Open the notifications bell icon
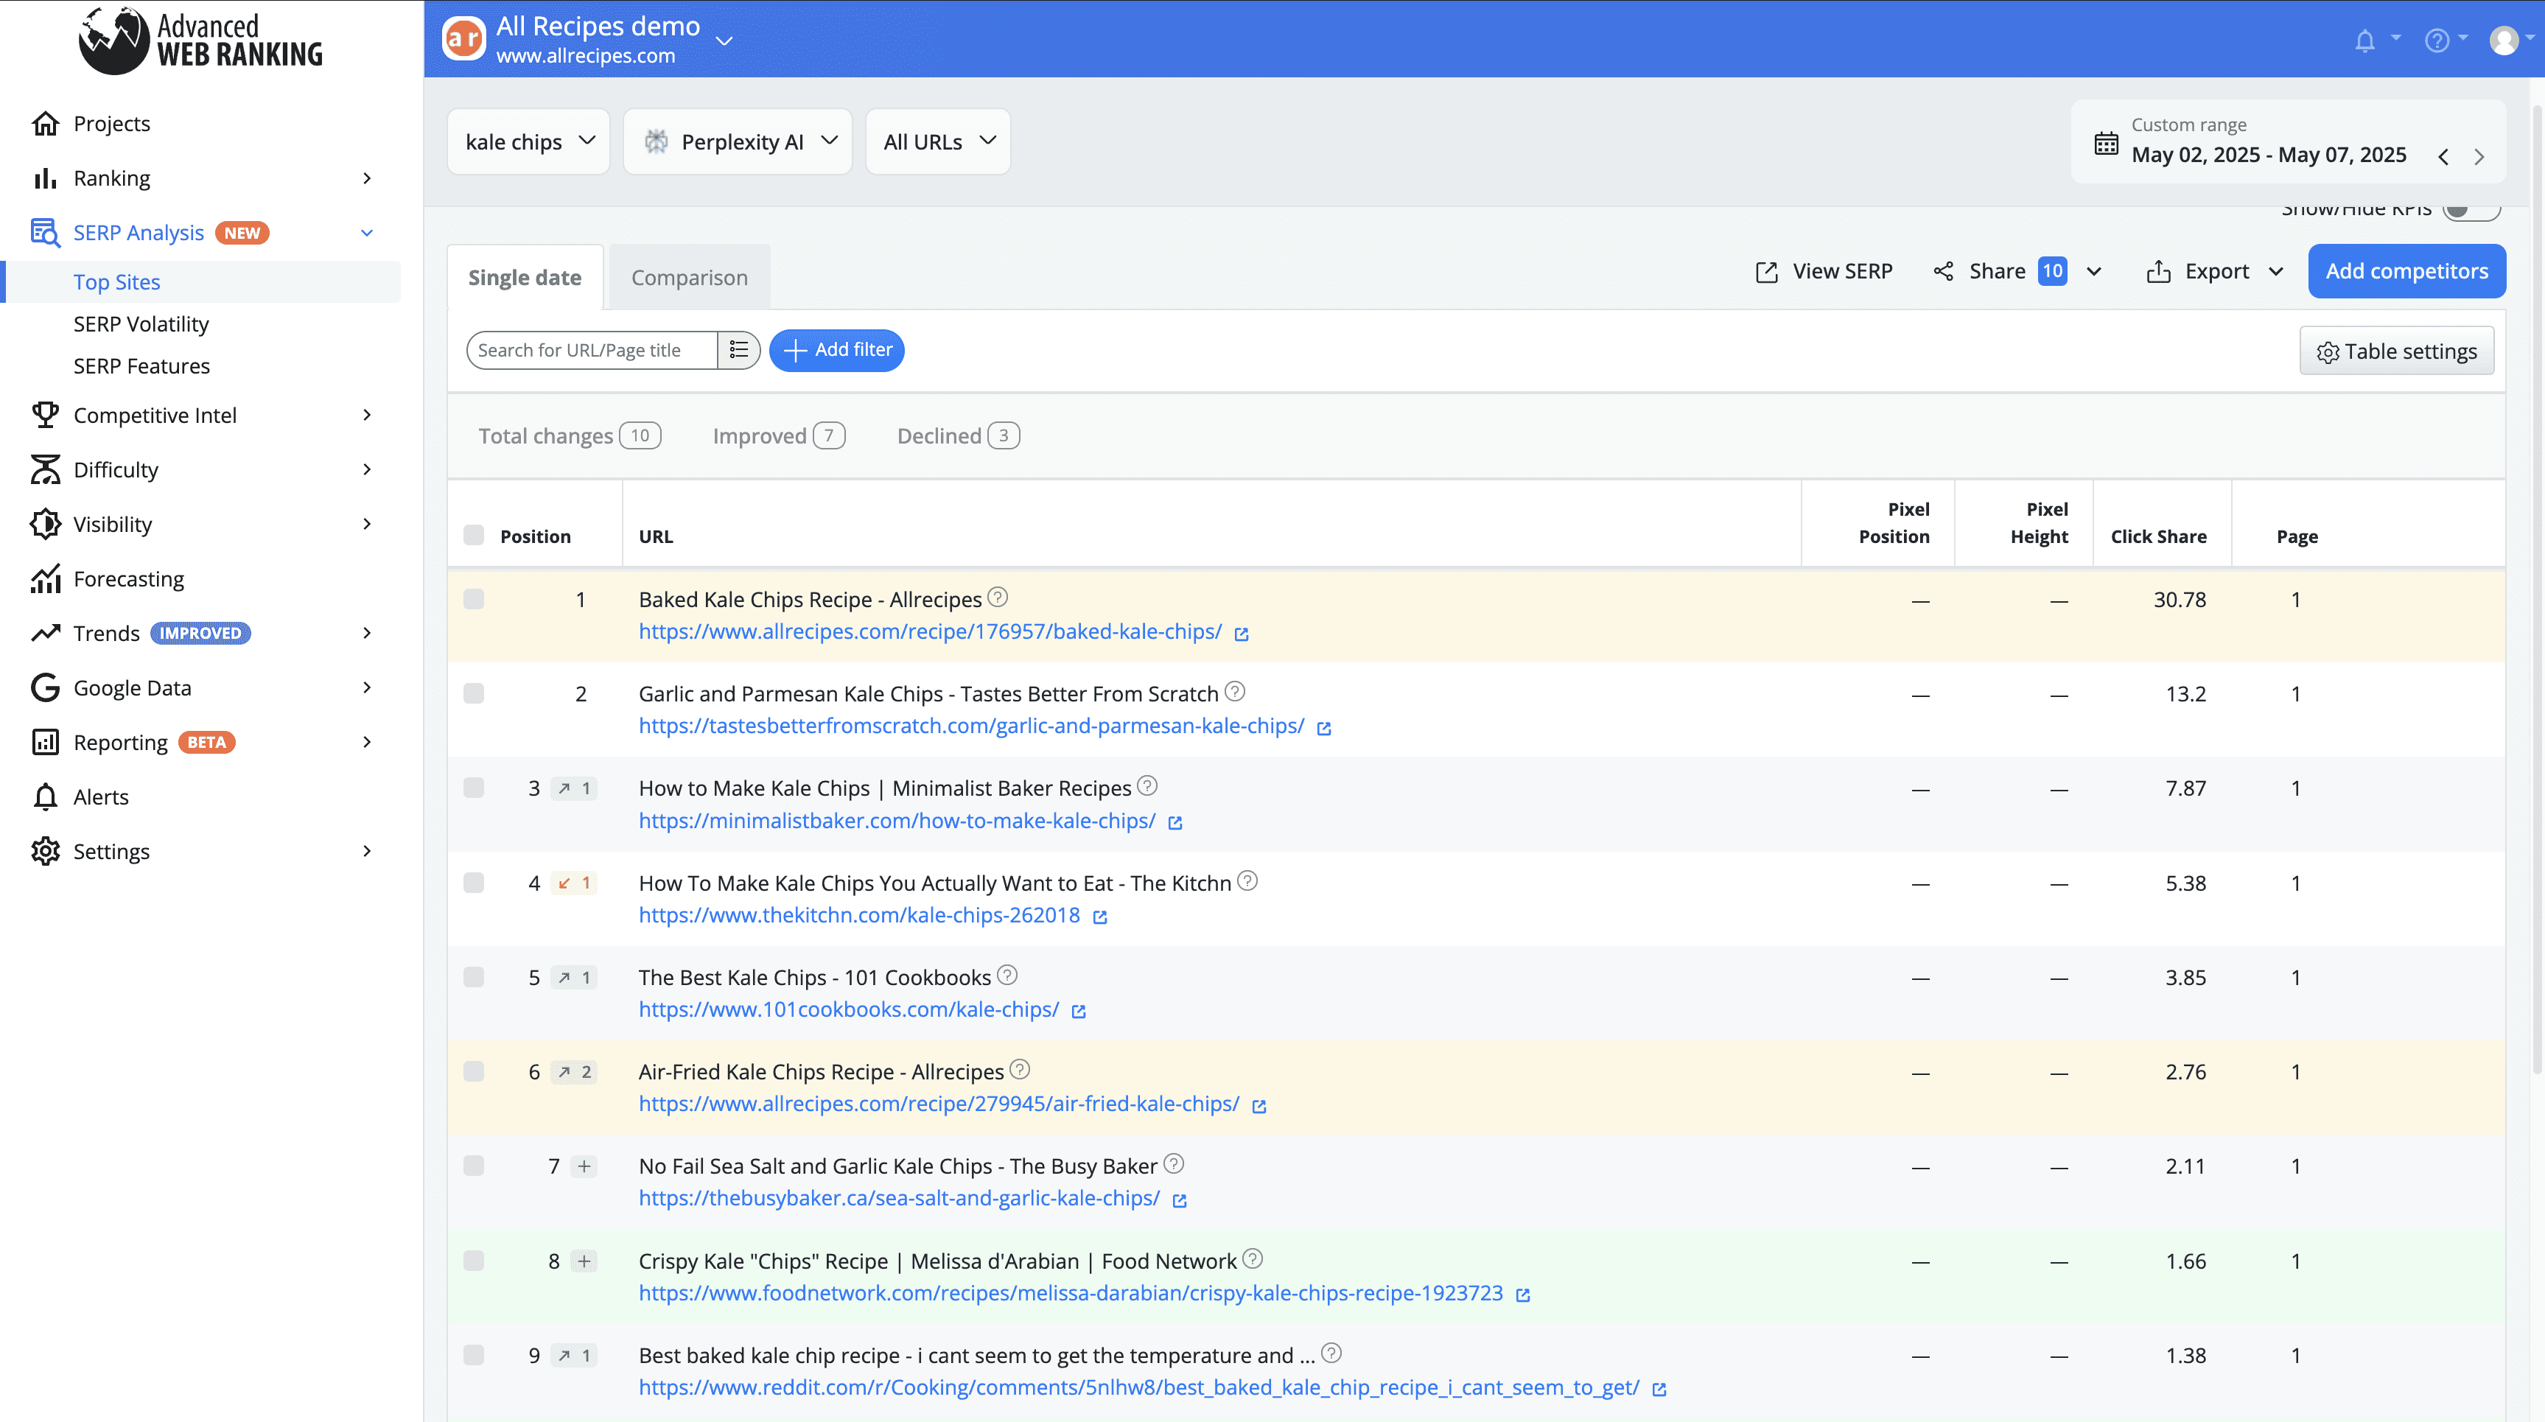The height and width of the screenshot is (1422, 2545). [x=2364, y=41]
